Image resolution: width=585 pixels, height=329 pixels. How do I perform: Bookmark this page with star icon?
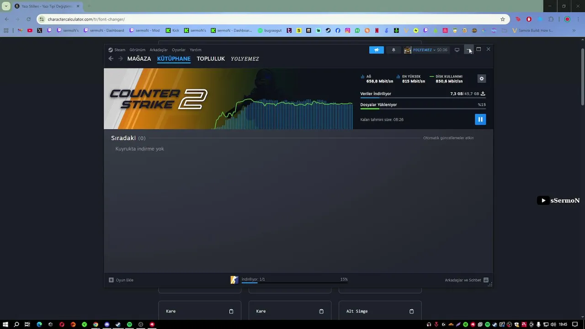tap(503, 19)
